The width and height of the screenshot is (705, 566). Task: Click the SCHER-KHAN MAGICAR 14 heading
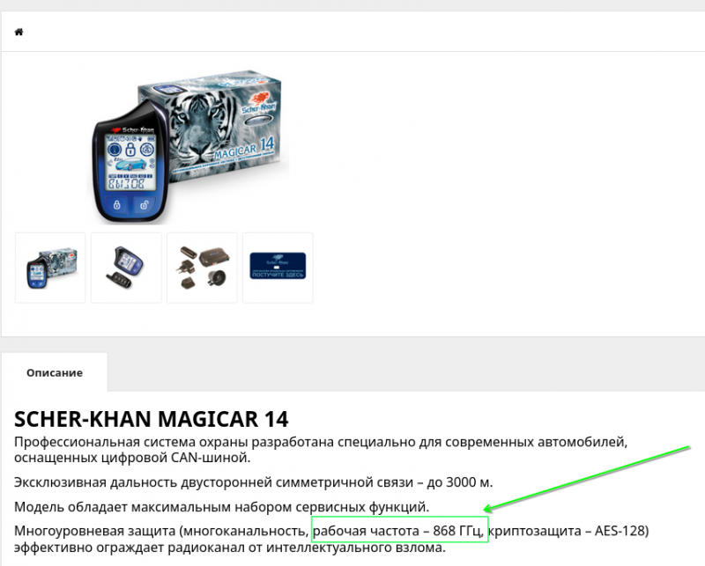click(151, 419)
